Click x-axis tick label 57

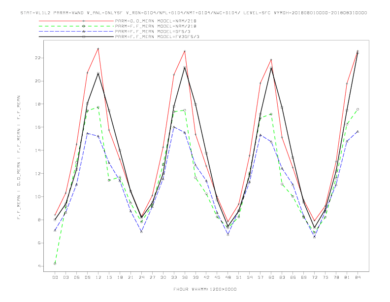coord(260,277)
